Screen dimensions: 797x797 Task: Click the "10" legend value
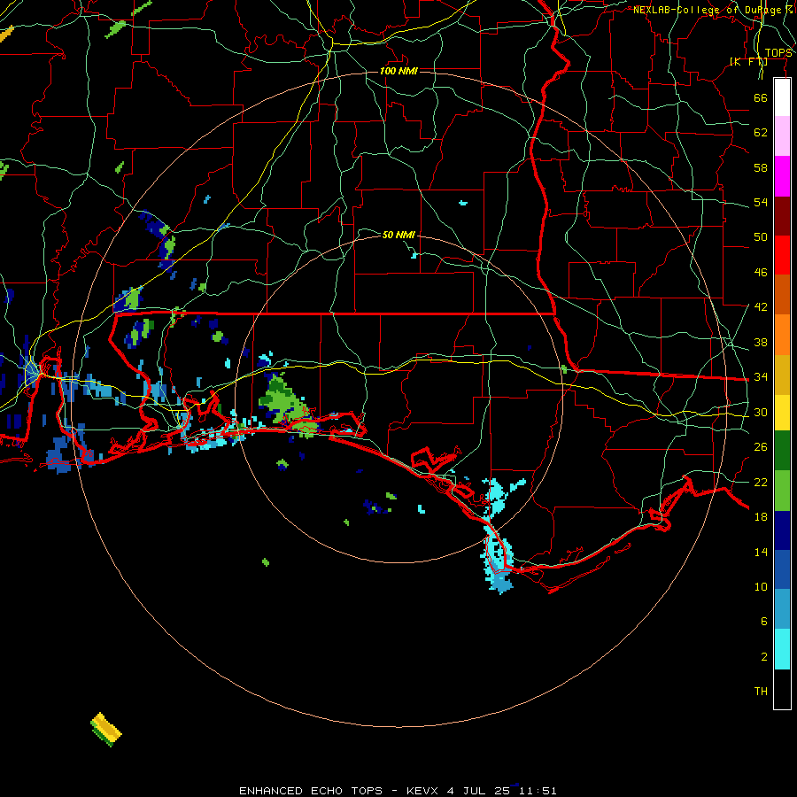click(x=761, y=587)
